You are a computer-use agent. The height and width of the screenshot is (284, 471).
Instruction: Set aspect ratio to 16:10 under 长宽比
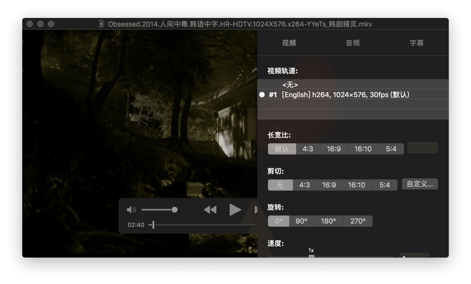click(x=363, y=149)
